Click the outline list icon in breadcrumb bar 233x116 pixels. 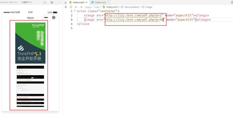[x=65, y=7]
